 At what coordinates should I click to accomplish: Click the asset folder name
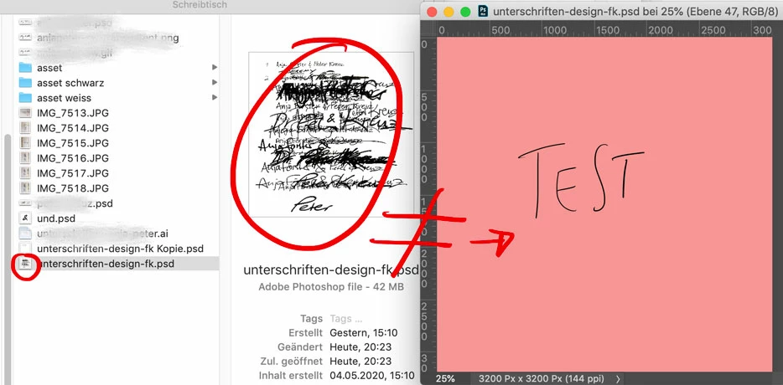pos(49,67)
